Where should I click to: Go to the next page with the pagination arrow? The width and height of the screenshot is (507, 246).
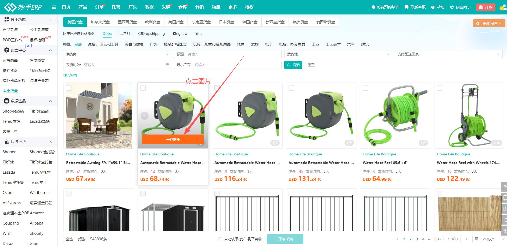[x=449, y=239]
